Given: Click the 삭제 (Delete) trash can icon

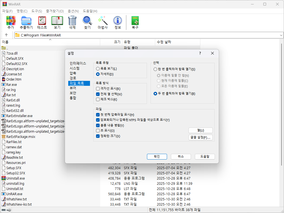Looking at the screenshot, I should click(x=72, y=21).
